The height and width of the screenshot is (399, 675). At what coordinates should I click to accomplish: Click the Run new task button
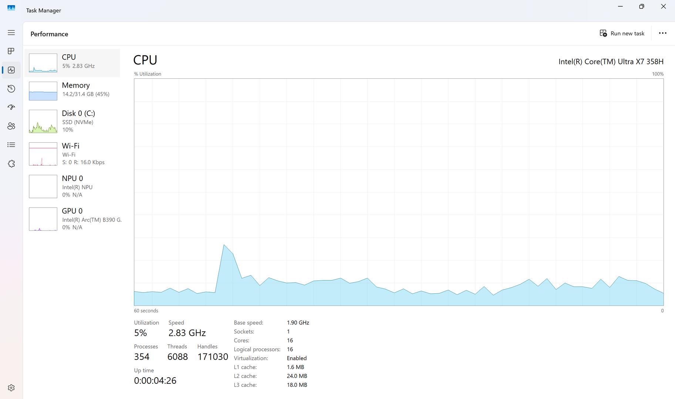pos(622,33)
